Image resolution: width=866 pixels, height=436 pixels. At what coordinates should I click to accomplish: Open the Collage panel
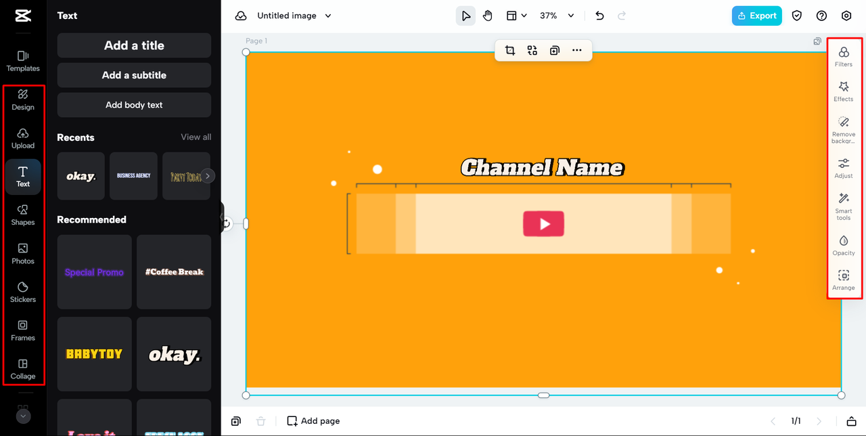pos(23,369)
